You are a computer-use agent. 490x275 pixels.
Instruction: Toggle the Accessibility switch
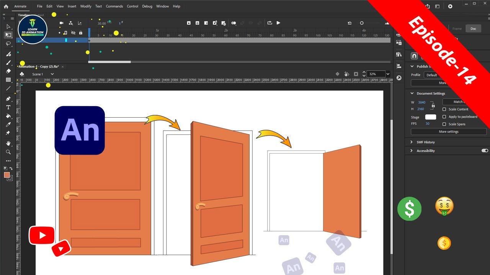point(485,151)
